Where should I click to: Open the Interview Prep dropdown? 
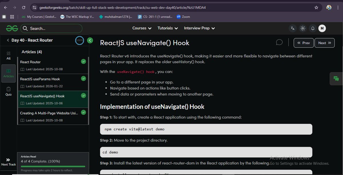[200, 28]
